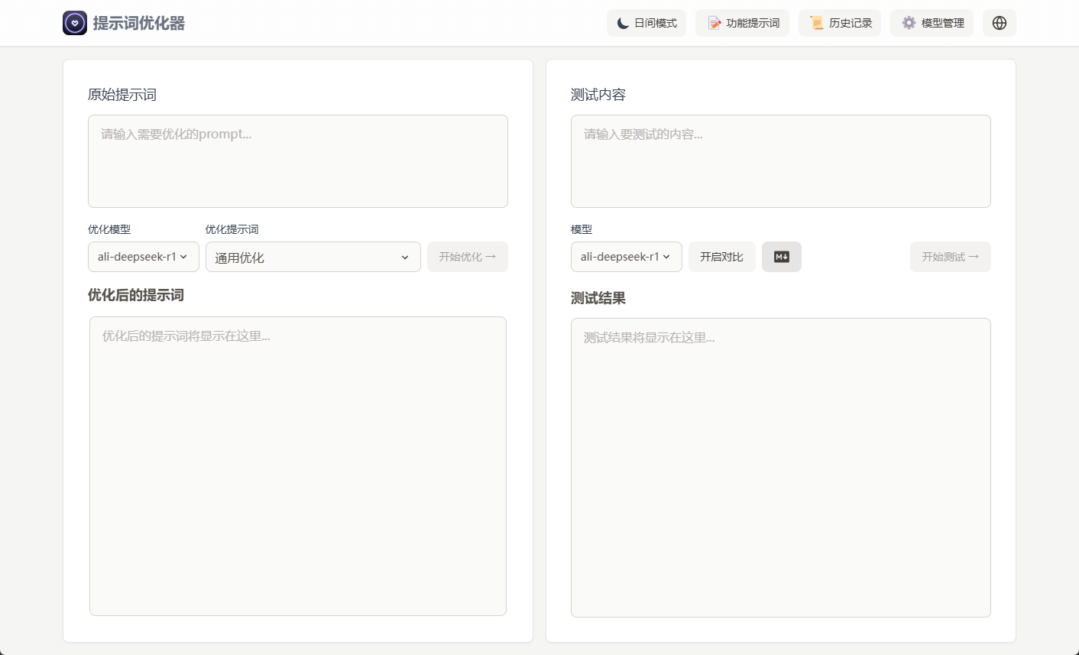This screenshot has height=655, width=1079.
Task: Click the chevron arrow in 通用优化 selector
Action: point(405,258)
